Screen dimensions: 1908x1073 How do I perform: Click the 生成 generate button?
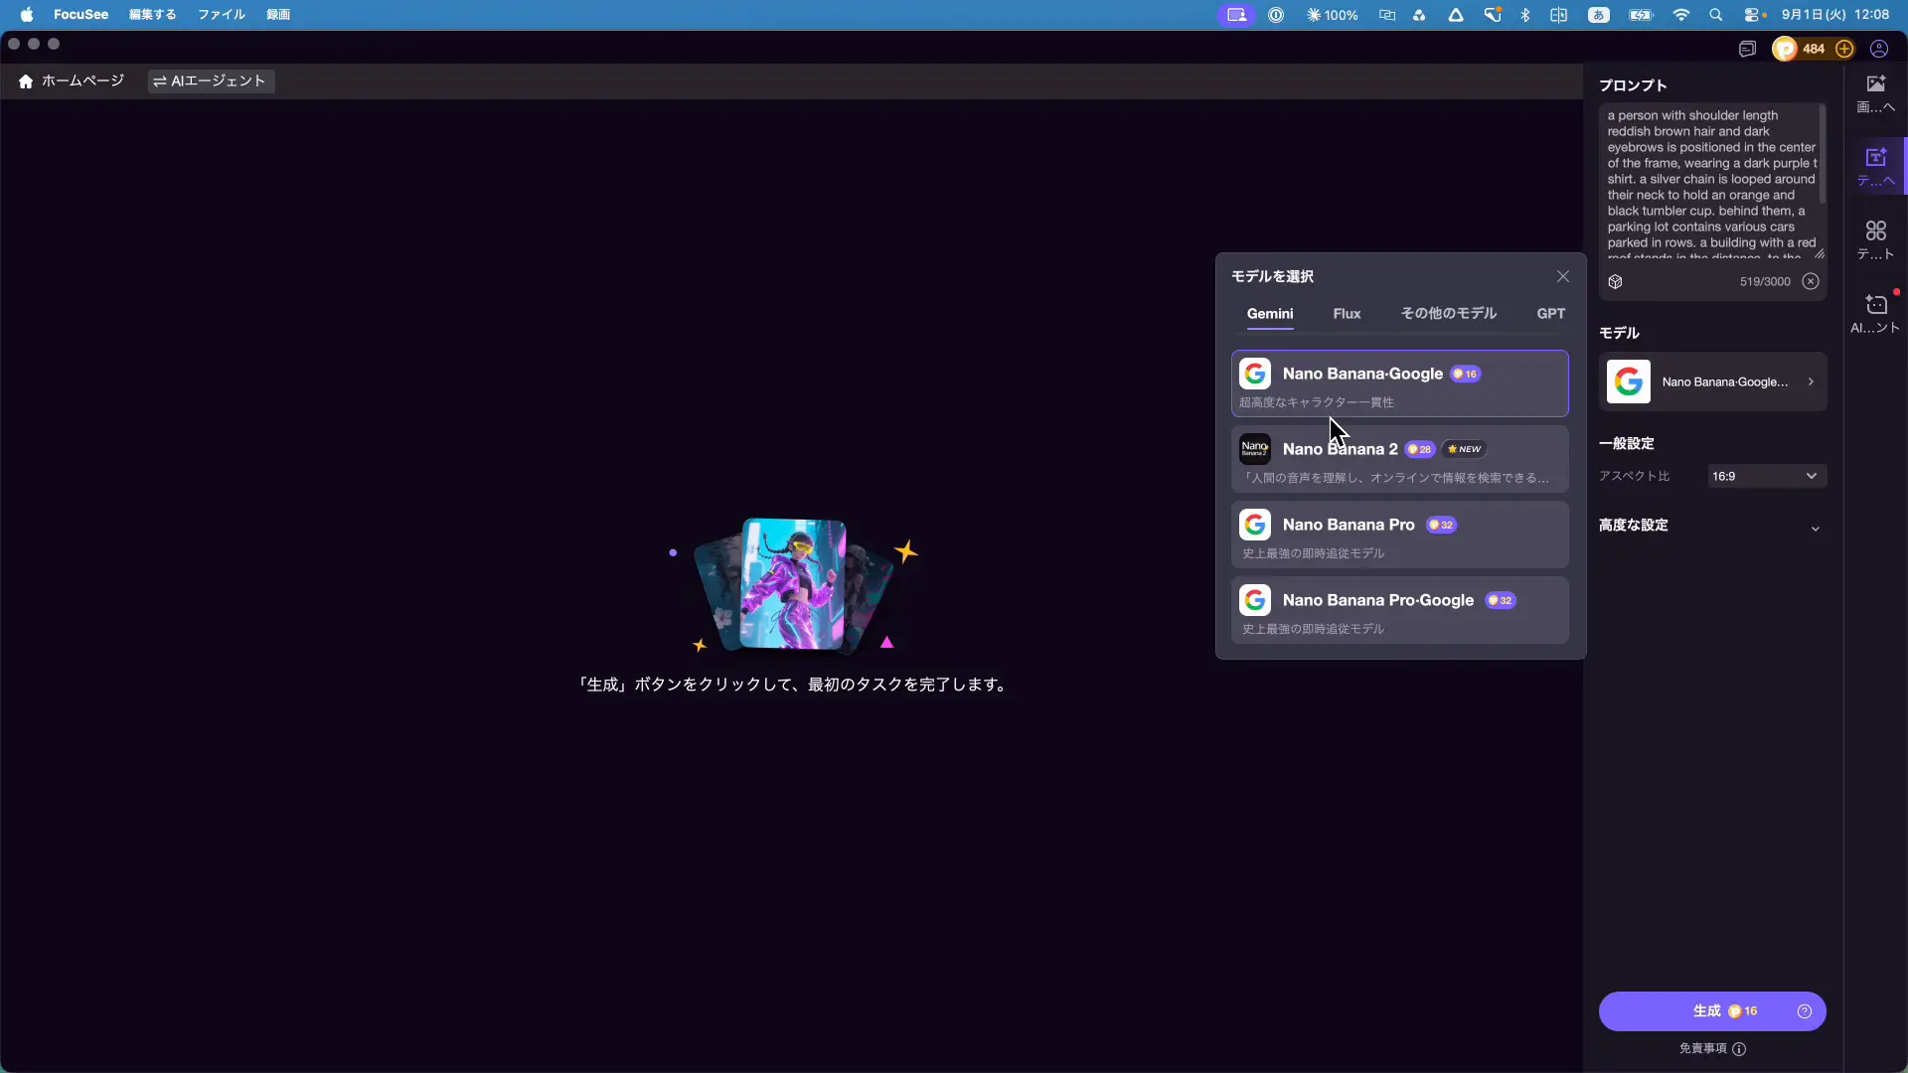click(1712, 1011)
